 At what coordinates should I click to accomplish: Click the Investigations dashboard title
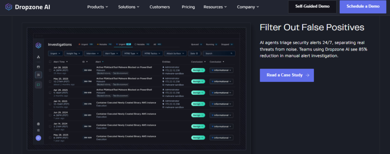[x=60, y=44]
